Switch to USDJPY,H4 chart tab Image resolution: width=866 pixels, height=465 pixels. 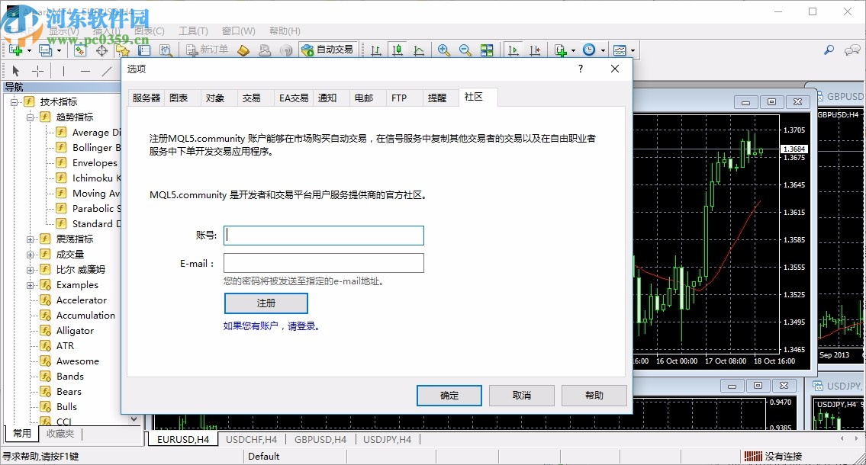387,440
